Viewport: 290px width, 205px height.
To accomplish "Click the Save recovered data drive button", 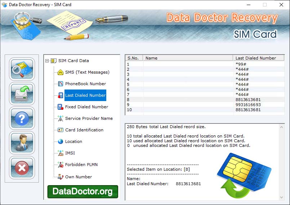I will [22, 93].
